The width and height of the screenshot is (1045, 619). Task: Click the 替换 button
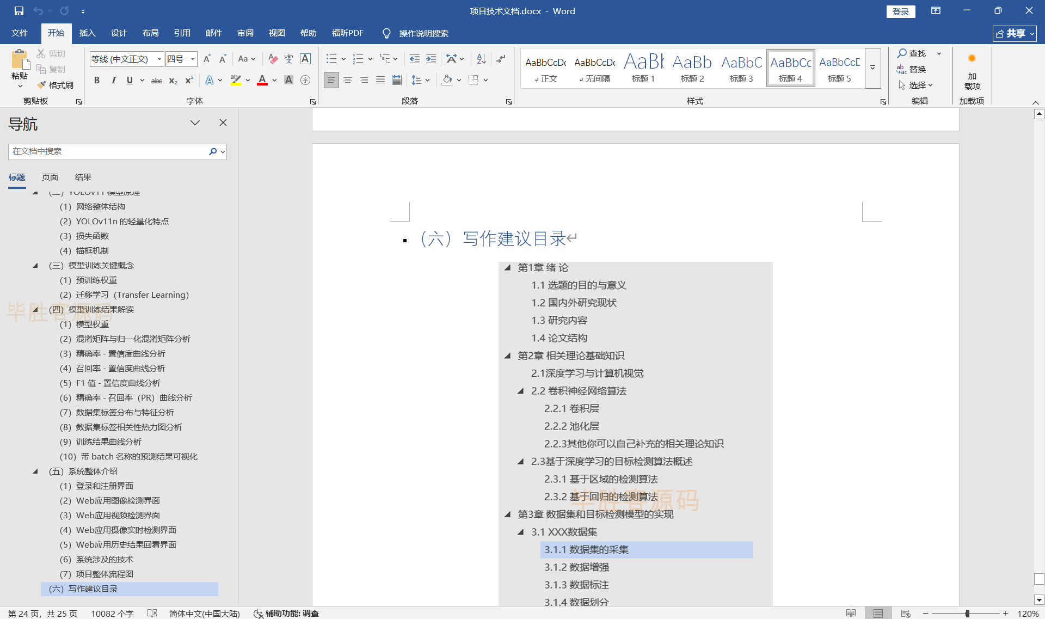912,69
